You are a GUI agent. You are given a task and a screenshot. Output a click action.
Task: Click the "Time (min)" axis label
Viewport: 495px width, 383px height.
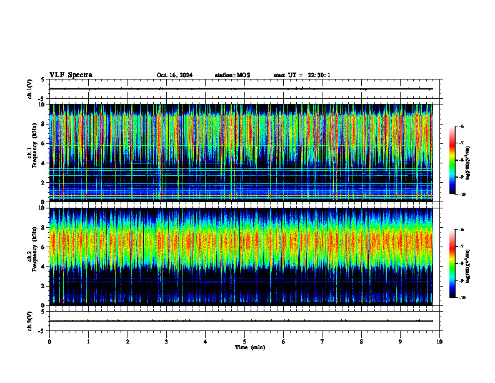point(250,347)
